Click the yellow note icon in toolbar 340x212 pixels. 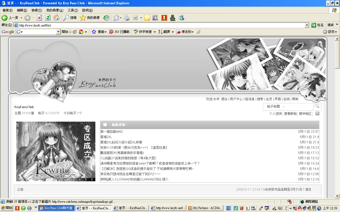click(x=147, y=18)
